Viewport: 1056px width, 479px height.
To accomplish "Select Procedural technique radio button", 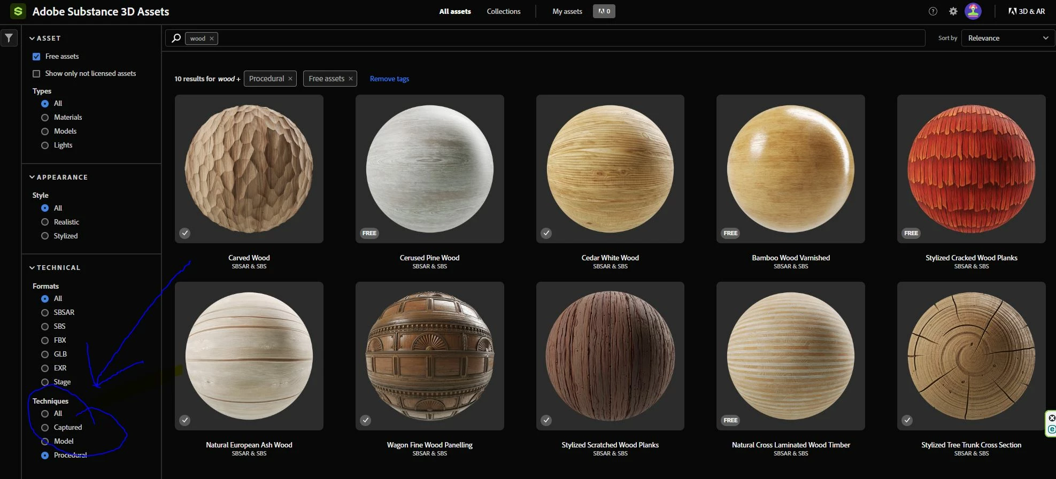I will coord(45,455).
